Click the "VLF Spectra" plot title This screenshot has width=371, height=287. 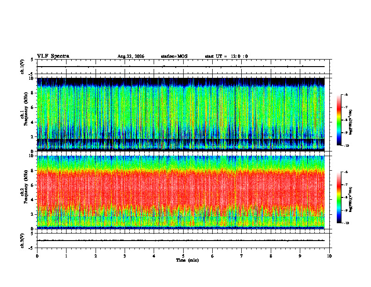(x=53, y=56)
